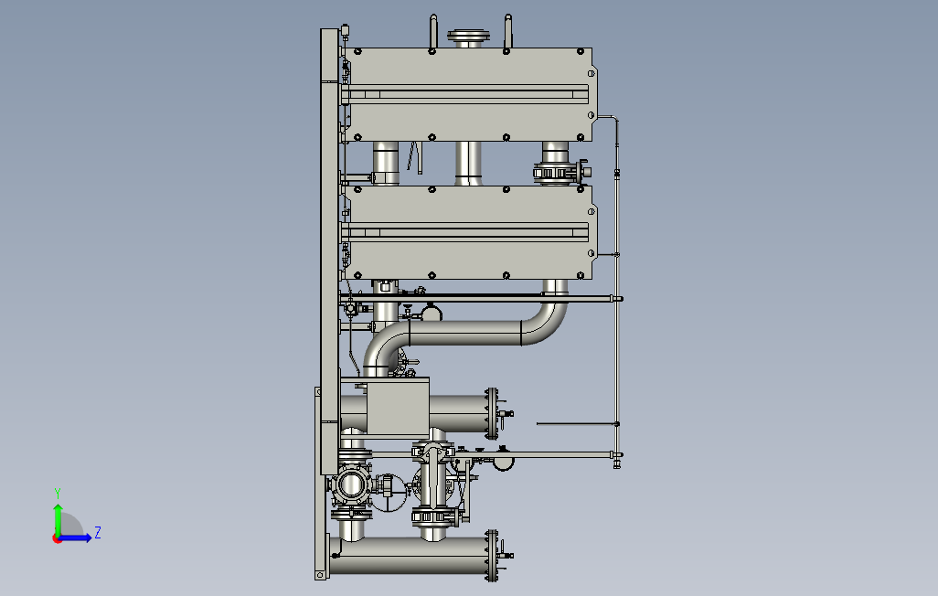Select the upper rectangular tank body

click(x=470, y=94)
